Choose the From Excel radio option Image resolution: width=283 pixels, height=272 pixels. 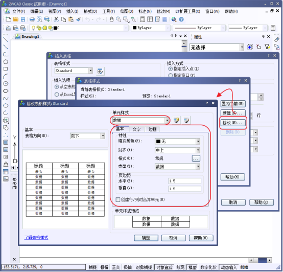(x=57, y=94)
